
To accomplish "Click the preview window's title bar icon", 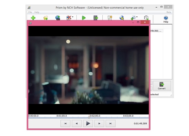I will (30, 23).
